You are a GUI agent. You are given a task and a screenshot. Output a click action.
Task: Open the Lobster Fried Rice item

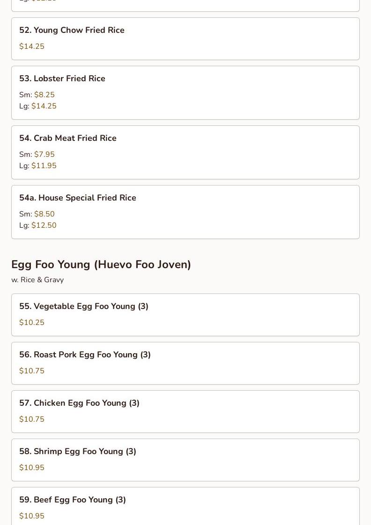click(62, 78)
